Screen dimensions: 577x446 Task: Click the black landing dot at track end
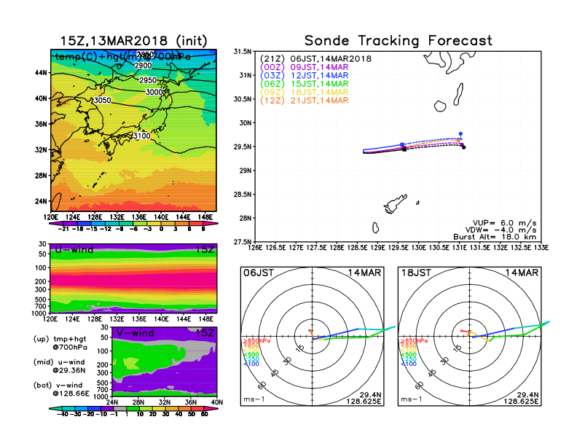(463, 147)
